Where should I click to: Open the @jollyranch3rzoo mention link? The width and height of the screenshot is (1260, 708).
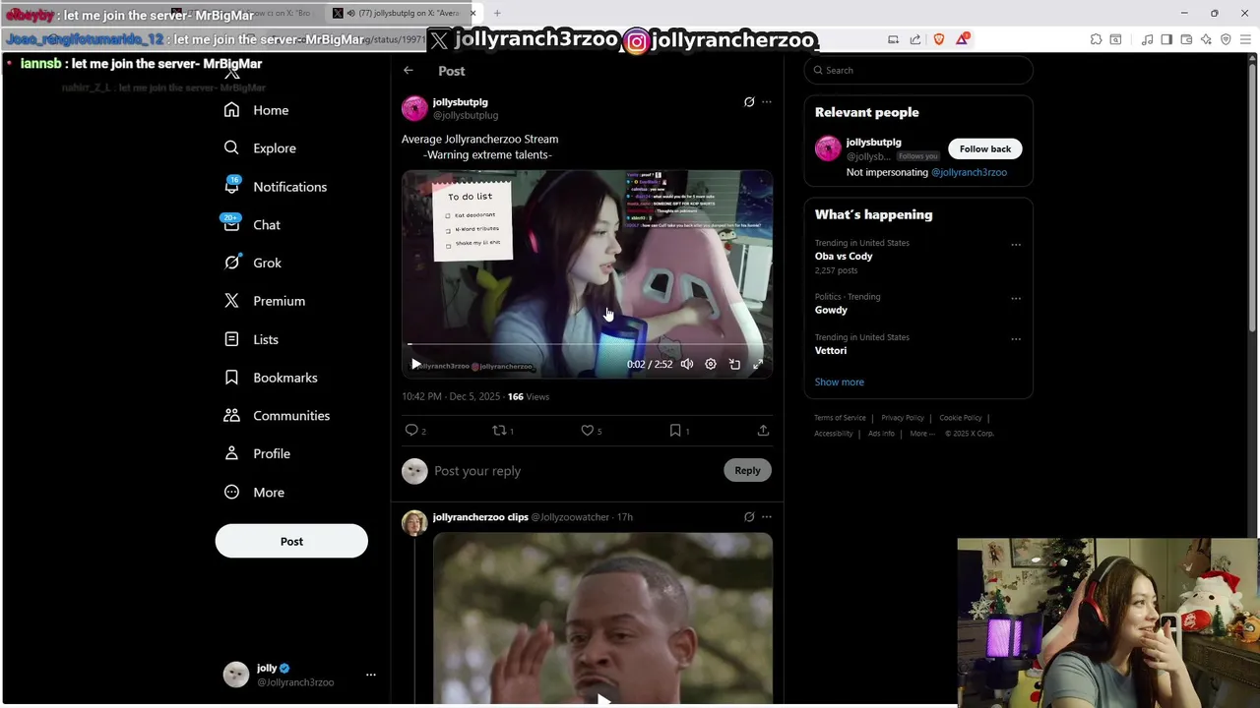[969, 172]
